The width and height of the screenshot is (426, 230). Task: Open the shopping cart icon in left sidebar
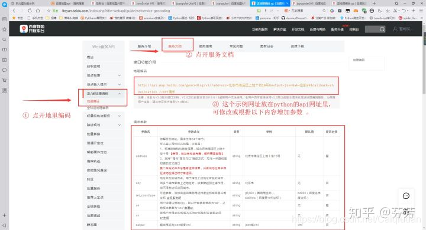click(4, 80)
